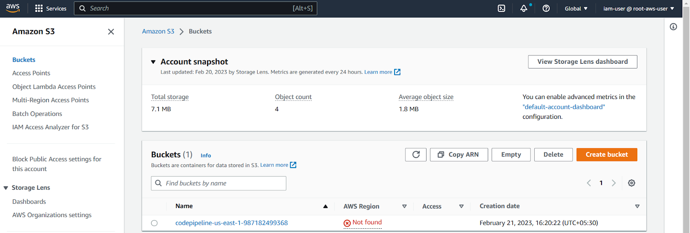Click the page vertical scrollbar
690x233 pixels.
tap(686, 116)
